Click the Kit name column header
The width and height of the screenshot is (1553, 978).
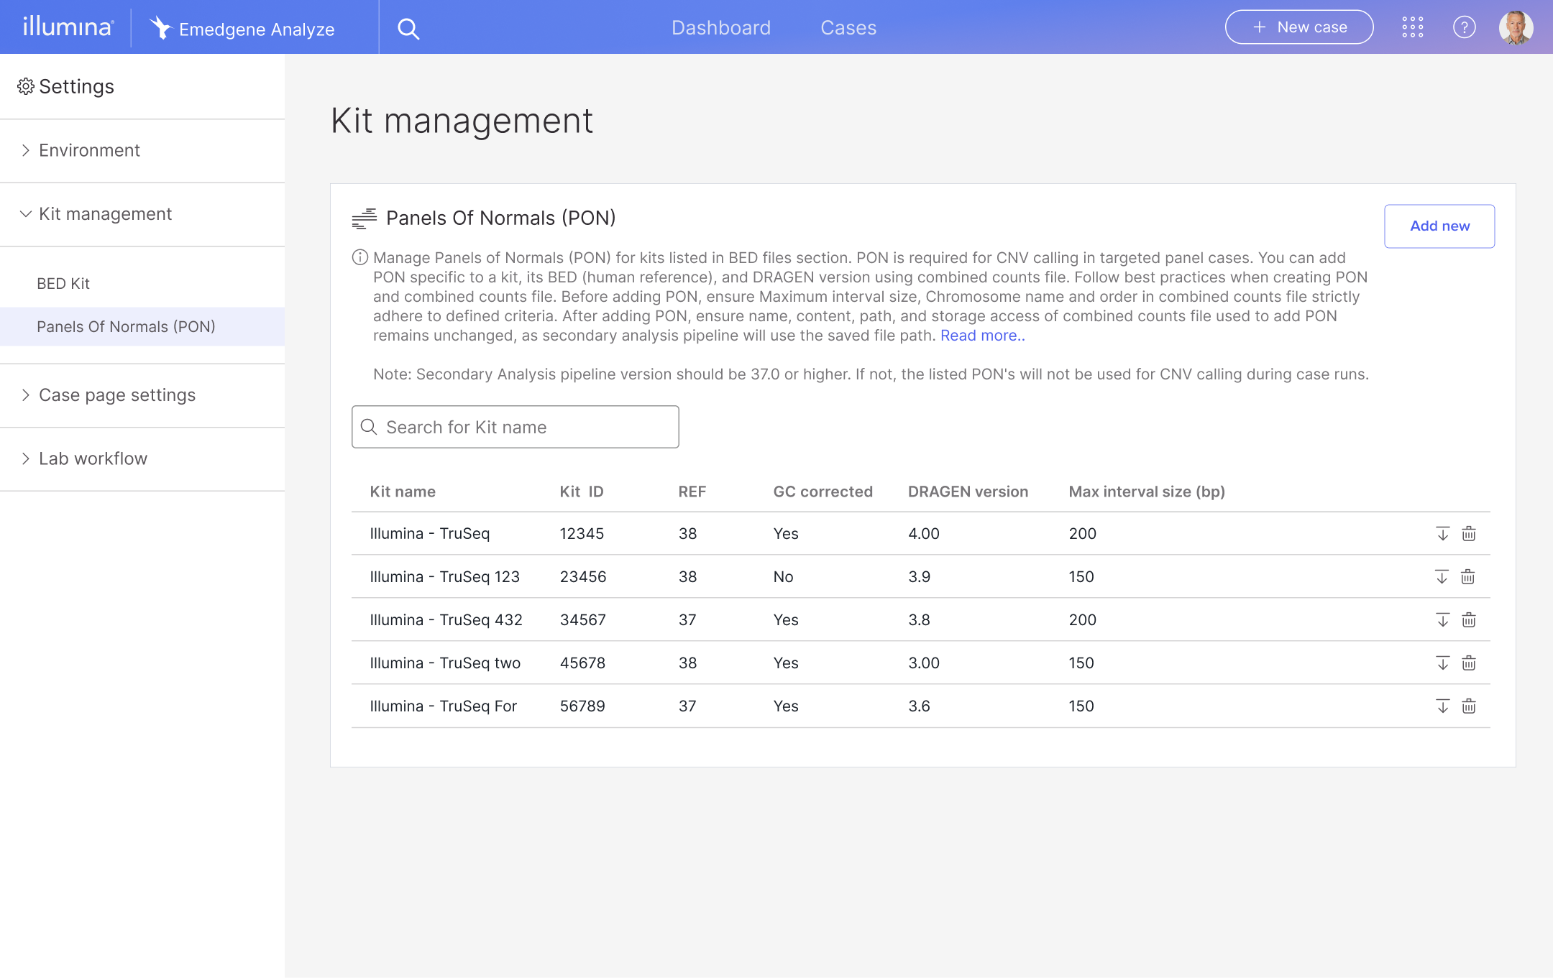click(x=403, y=492)
